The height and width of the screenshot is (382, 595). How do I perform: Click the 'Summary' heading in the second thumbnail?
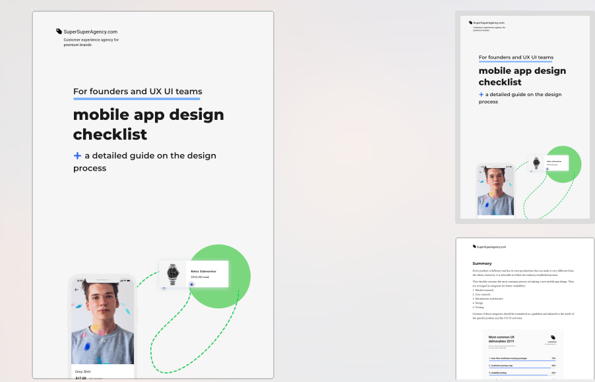(x=482, y=263)
